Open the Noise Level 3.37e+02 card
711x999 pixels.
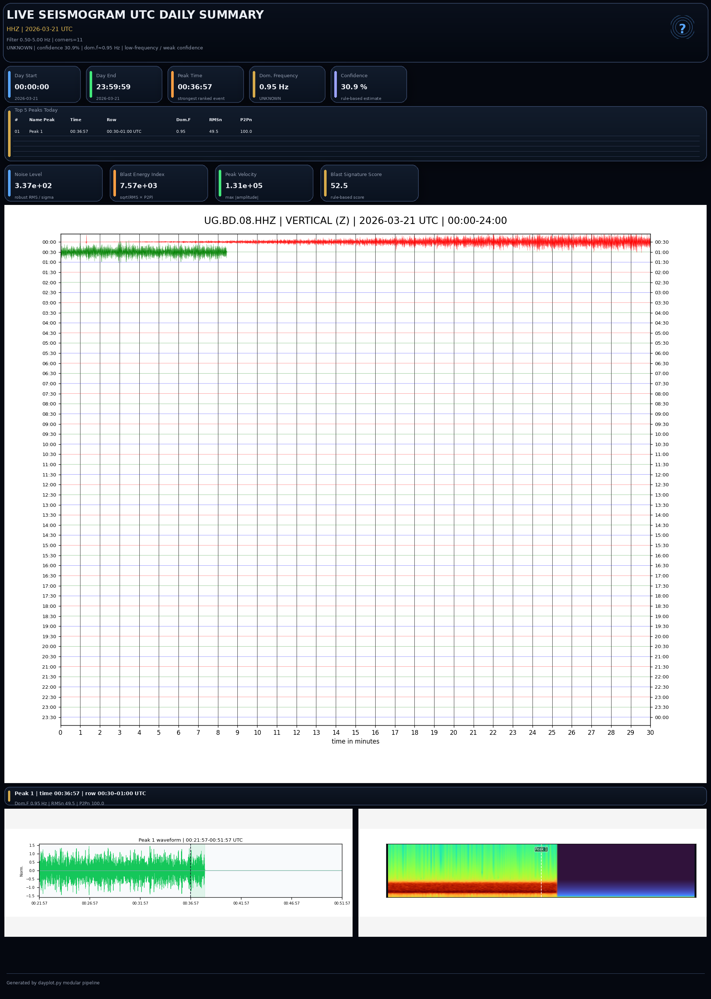[53, 183]
